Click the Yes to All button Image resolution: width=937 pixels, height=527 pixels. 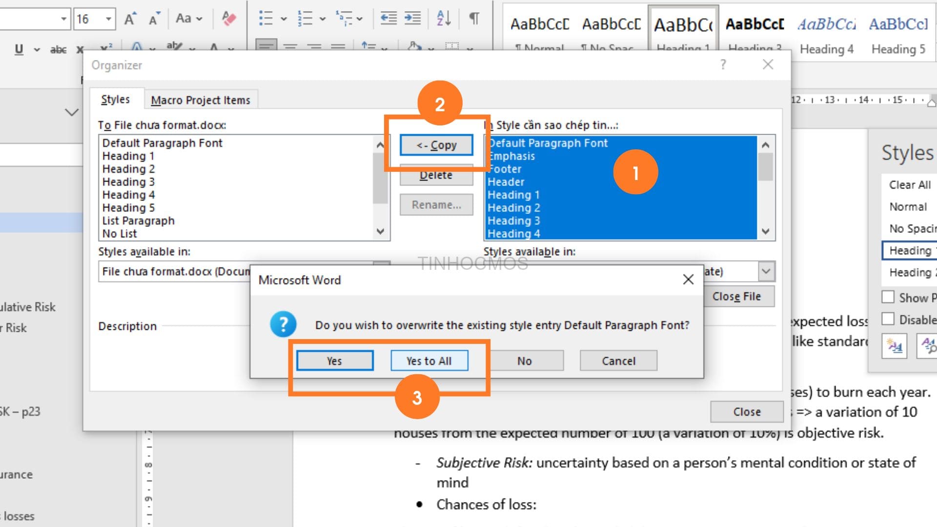429,361
